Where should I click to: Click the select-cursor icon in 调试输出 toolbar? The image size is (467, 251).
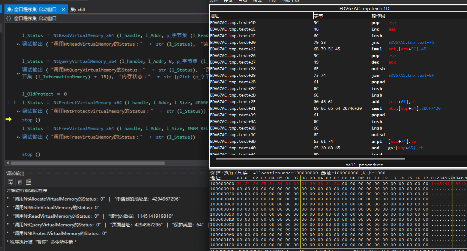(x=10, y=182)
